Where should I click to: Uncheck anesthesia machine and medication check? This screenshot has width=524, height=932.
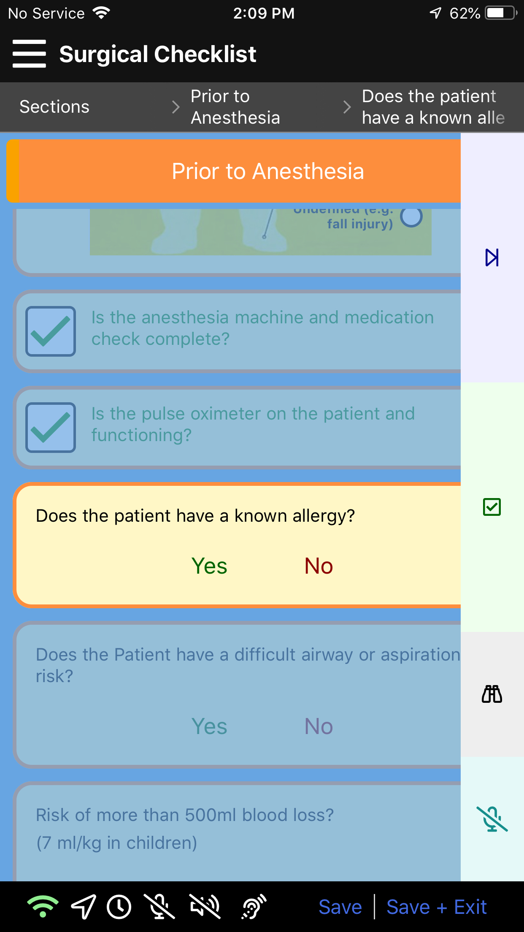click(x=51, y=331)
